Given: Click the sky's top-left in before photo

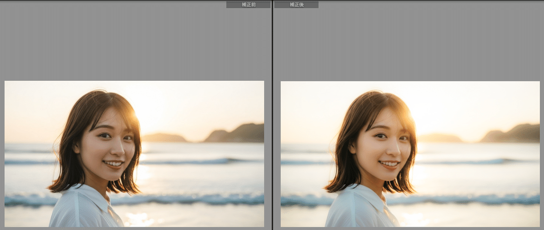Looking at the screenshot, I should coord(18,91).
